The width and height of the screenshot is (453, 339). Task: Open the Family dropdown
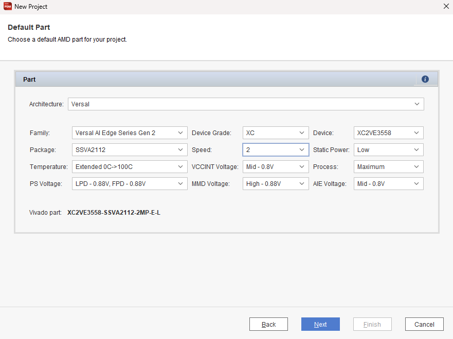tap(130, 133)
